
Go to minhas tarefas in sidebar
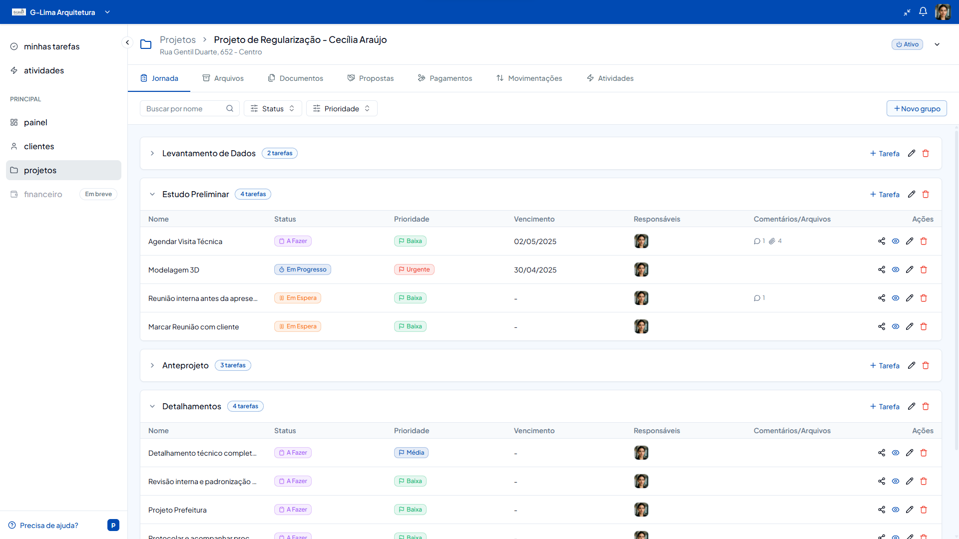tap(52, 46)
